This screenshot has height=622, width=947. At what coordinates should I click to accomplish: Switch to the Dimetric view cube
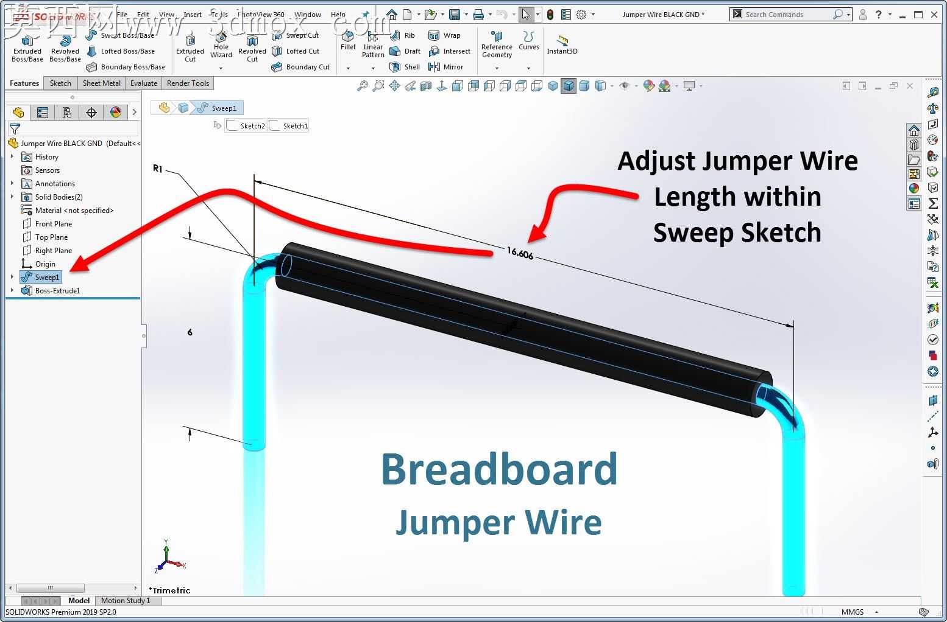click(584, 86)
